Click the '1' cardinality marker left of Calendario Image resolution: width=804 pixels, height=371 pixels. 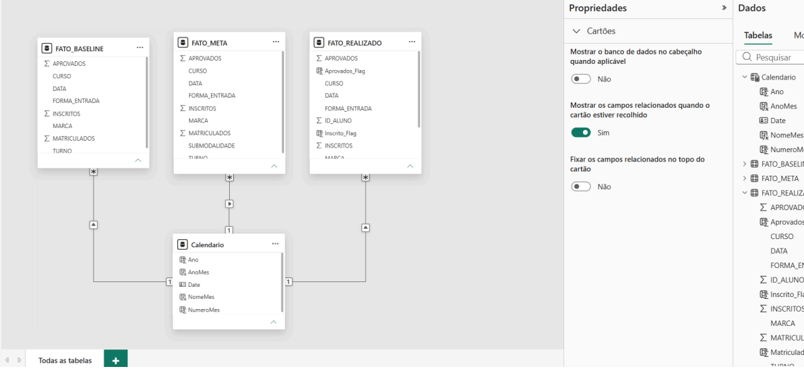(x=168, y=282)
